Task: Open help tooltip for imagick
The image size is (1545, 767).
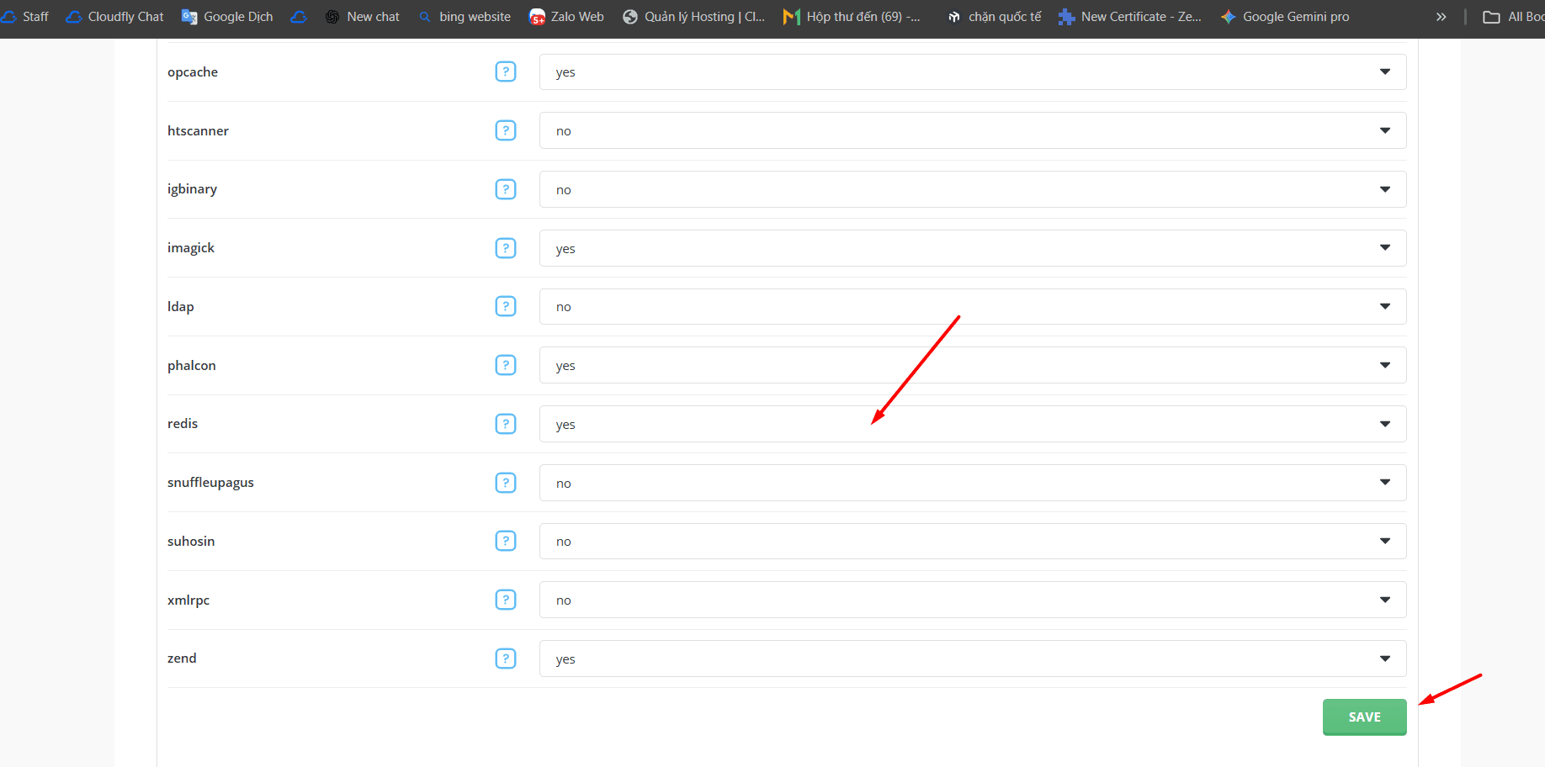Action: coord(505,248)
